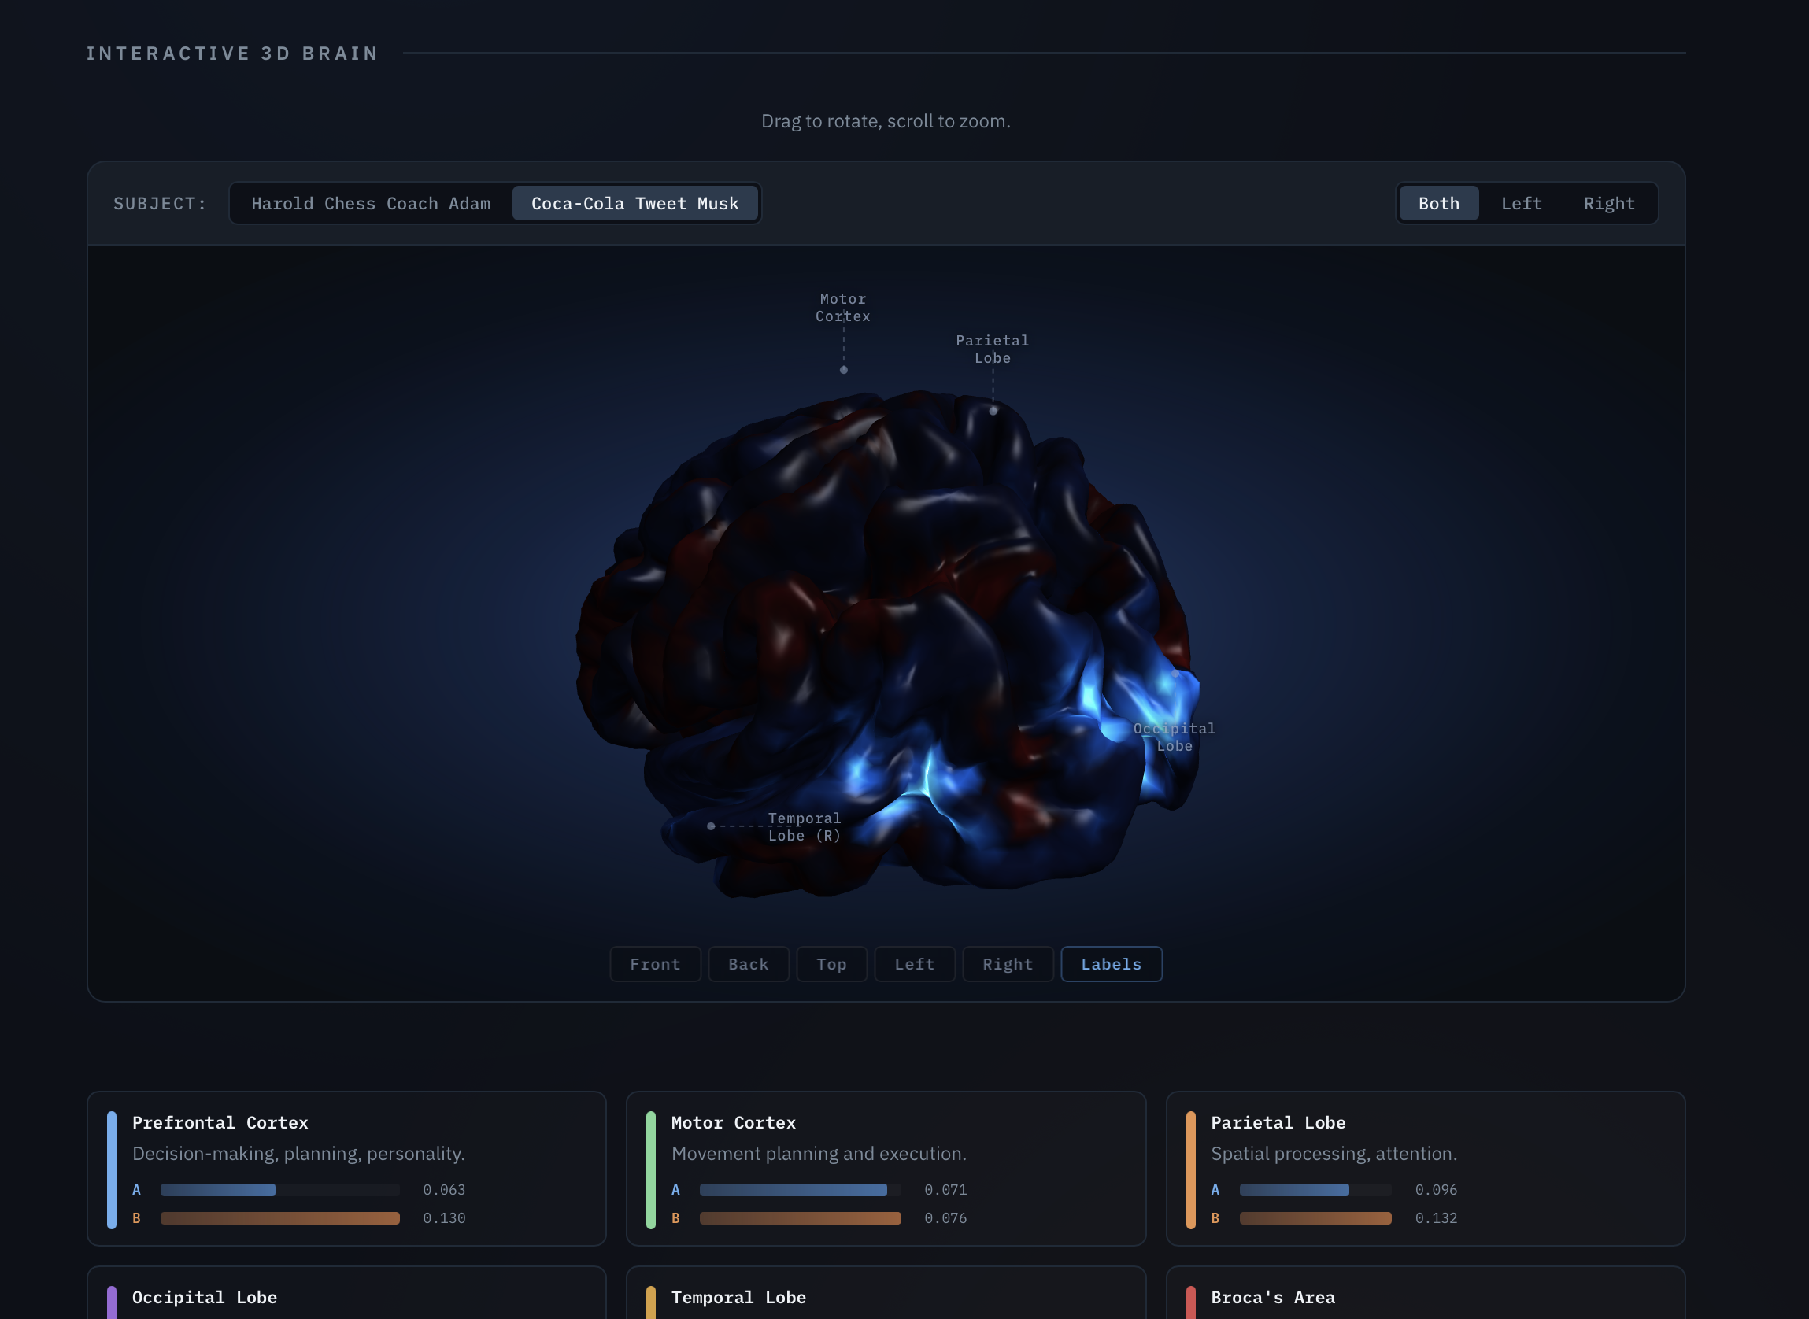Select the Harold Chess Coach Adam subject
The height and width of the screenshot is (1319, 1809).
point(371,204)
